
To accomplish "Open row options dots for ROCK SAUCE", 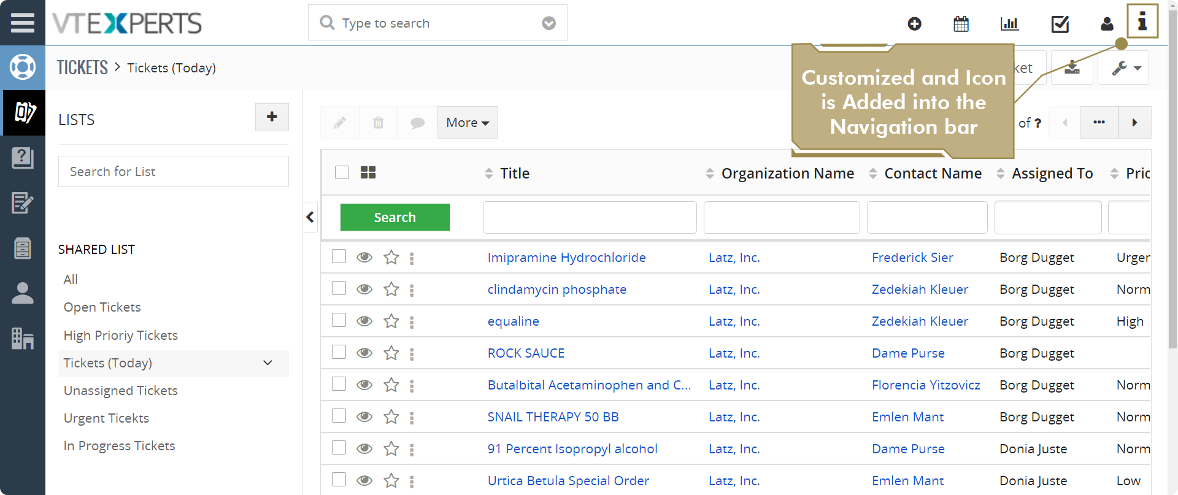I will (x=412, y=354).
